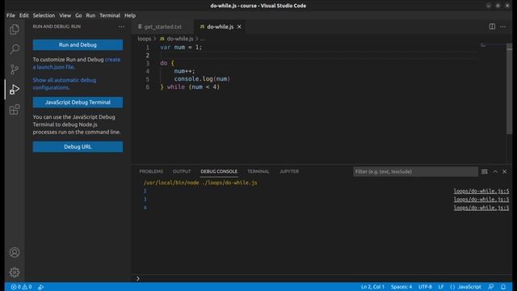
Task: Click the create a launch.json file link
Action: click(77, 63)
